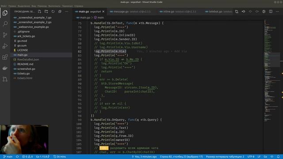Open editor more actions ellipsis menu
Viewport: 283px width, 159px height.
277,11
